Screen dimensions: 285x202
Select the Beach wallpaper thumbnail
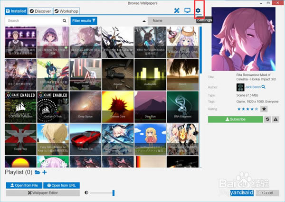[x=183, y=74]
